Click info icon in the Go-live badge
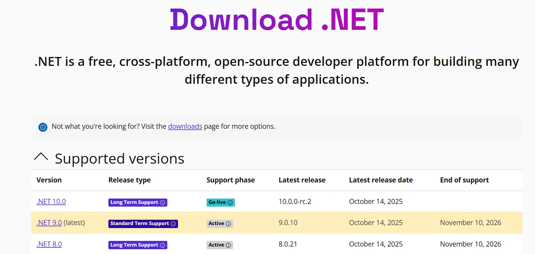Screen dimensions: 535x254 (x=230, y=203)
